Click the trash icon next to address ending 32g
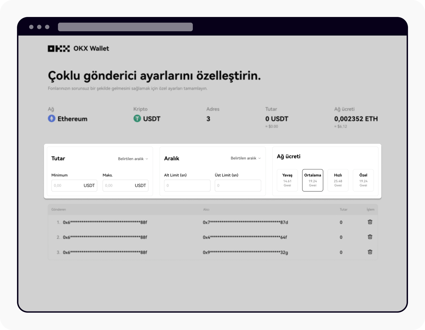The height and width of the screenshot is (330, 425). (370, 252)
